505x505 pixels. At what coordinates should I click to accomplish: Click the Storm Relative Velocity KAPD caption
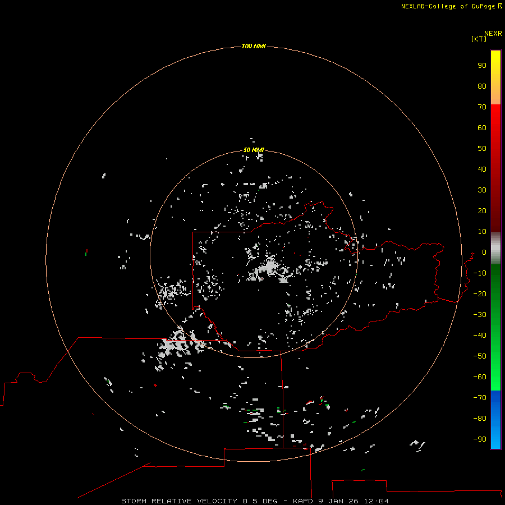click(x=255, y=501)
